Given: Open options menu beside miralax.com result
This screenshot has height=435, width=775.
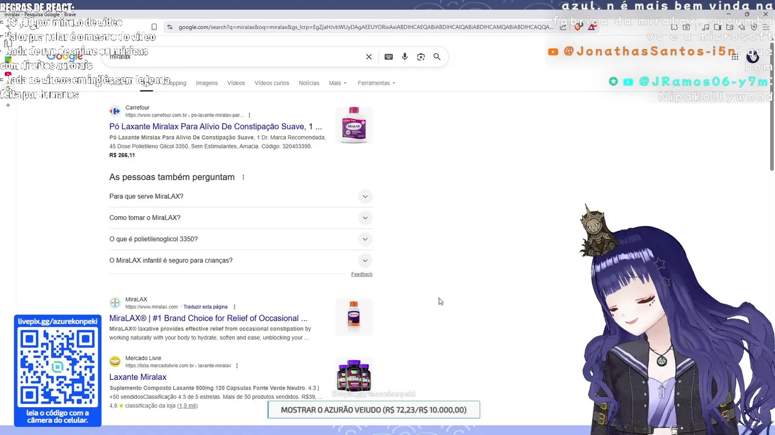Looking at the screenshot, I should pyautogui.click(x=234, y=307).
